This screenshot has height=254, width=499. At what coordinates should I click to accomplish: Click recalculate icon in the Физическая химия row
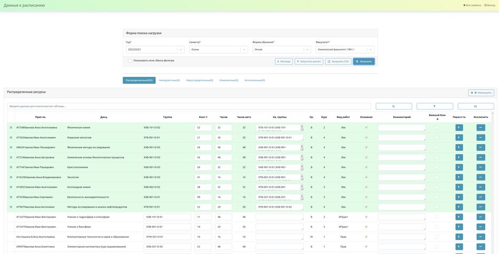click(459, 128)
